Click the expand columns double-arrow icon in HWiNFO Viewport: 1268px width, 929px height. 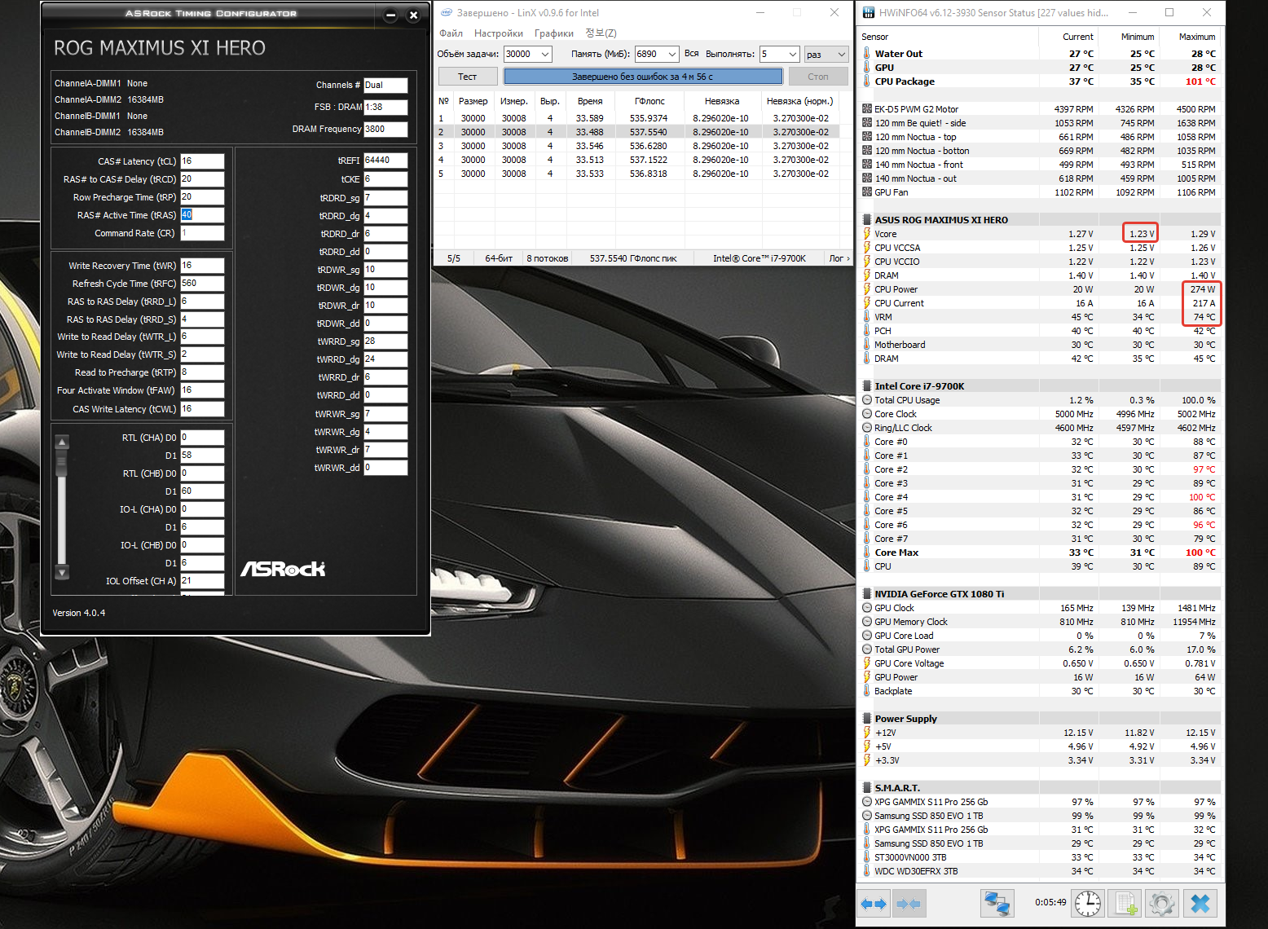tap(874, 903)
